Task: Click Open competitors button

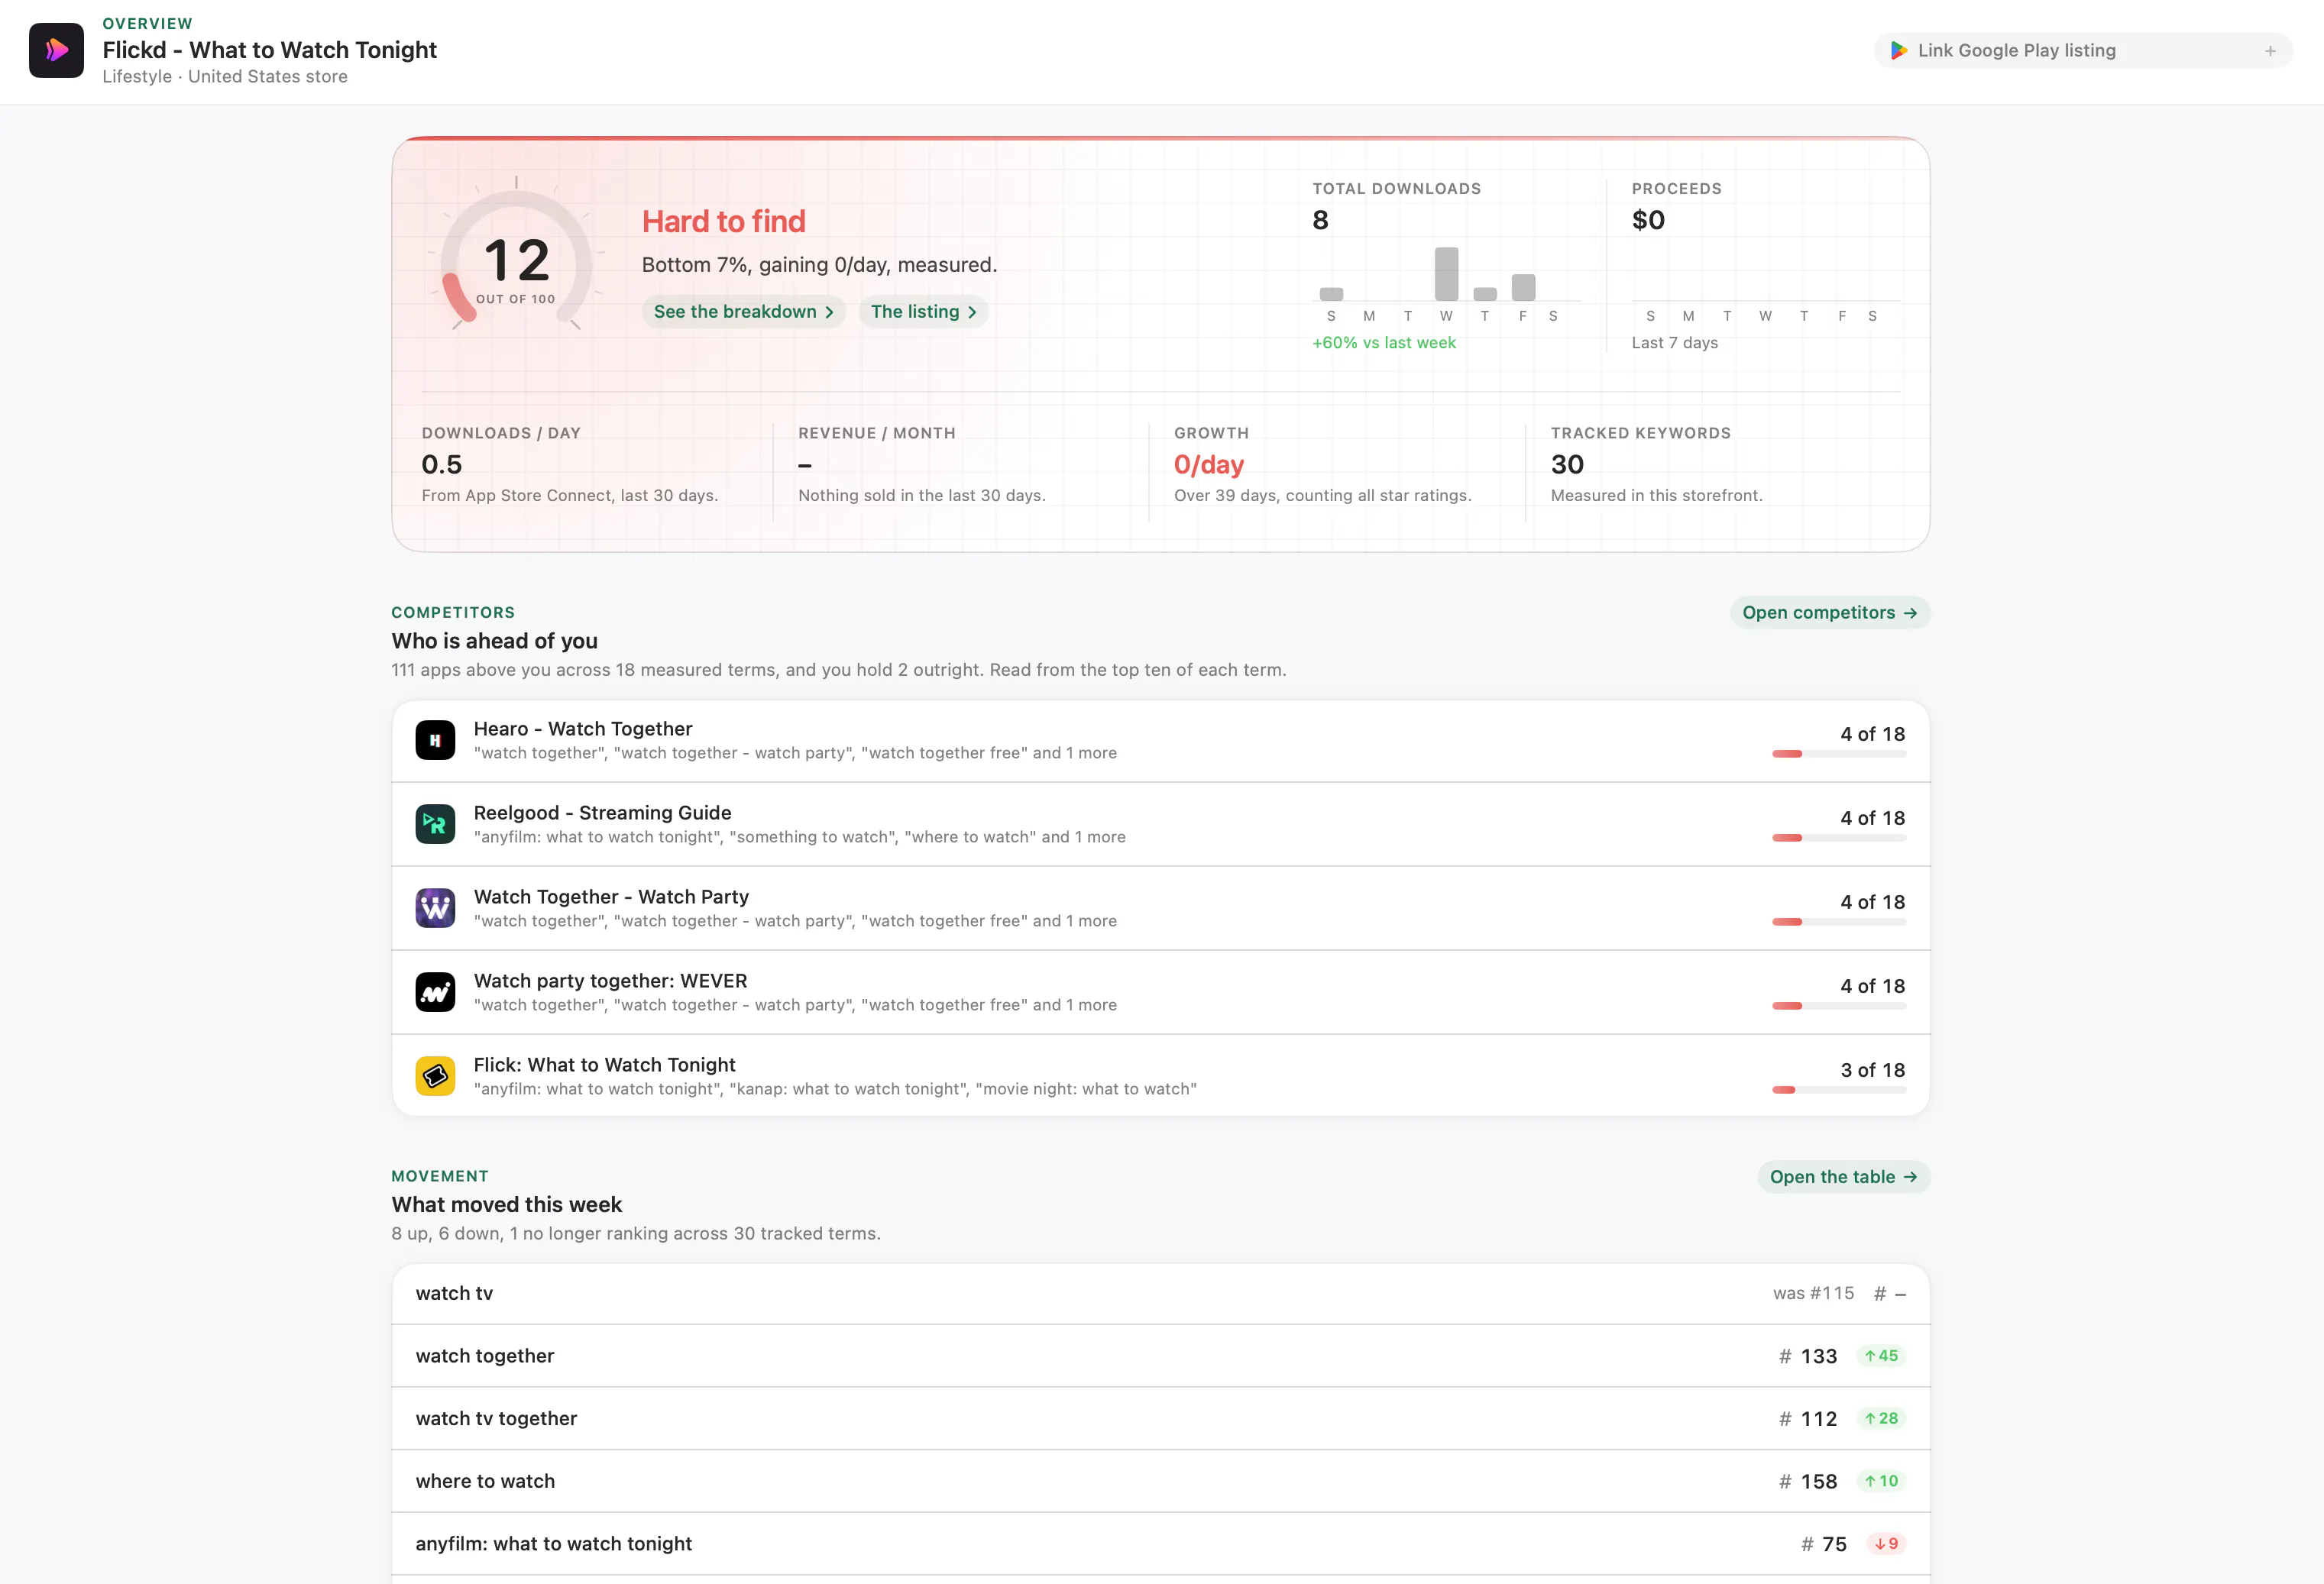Action: click(x=1829, y=613)
